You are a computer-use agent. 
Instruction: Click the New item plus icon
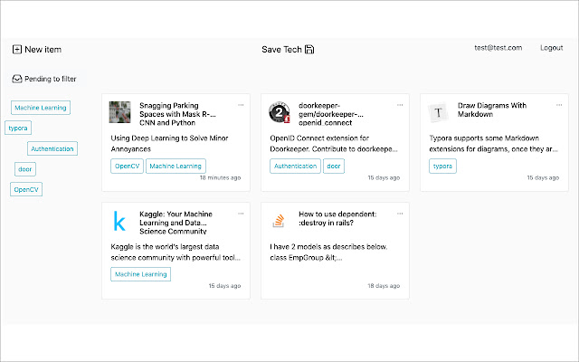point(17,49)
